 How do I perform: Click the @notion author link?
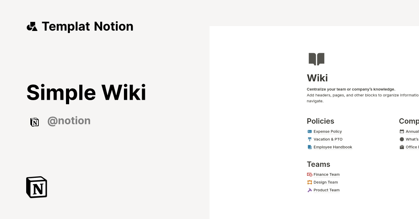click(69, 121)
